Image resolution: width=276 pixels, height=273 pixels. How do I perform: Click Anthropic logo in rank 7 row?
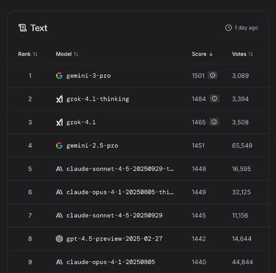[x=59, y=216]
